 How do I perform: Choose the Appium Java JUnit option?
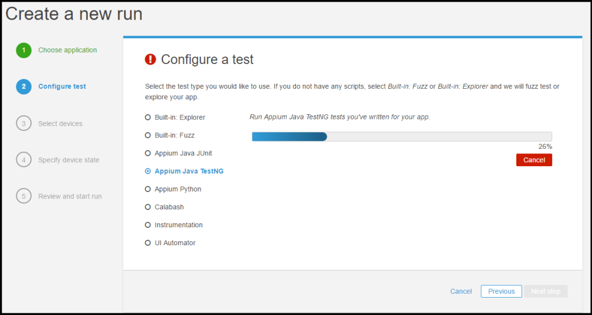tap(148, 153)
